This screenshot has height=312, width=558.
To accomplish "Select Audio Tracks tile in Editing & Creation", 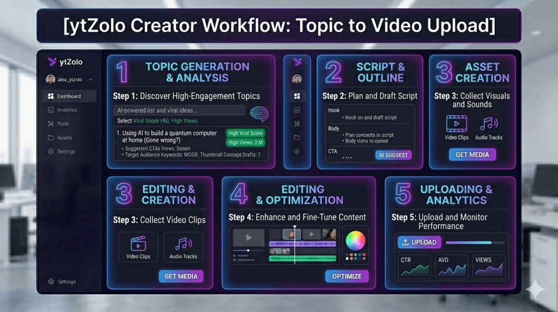I will click(183, 247).
